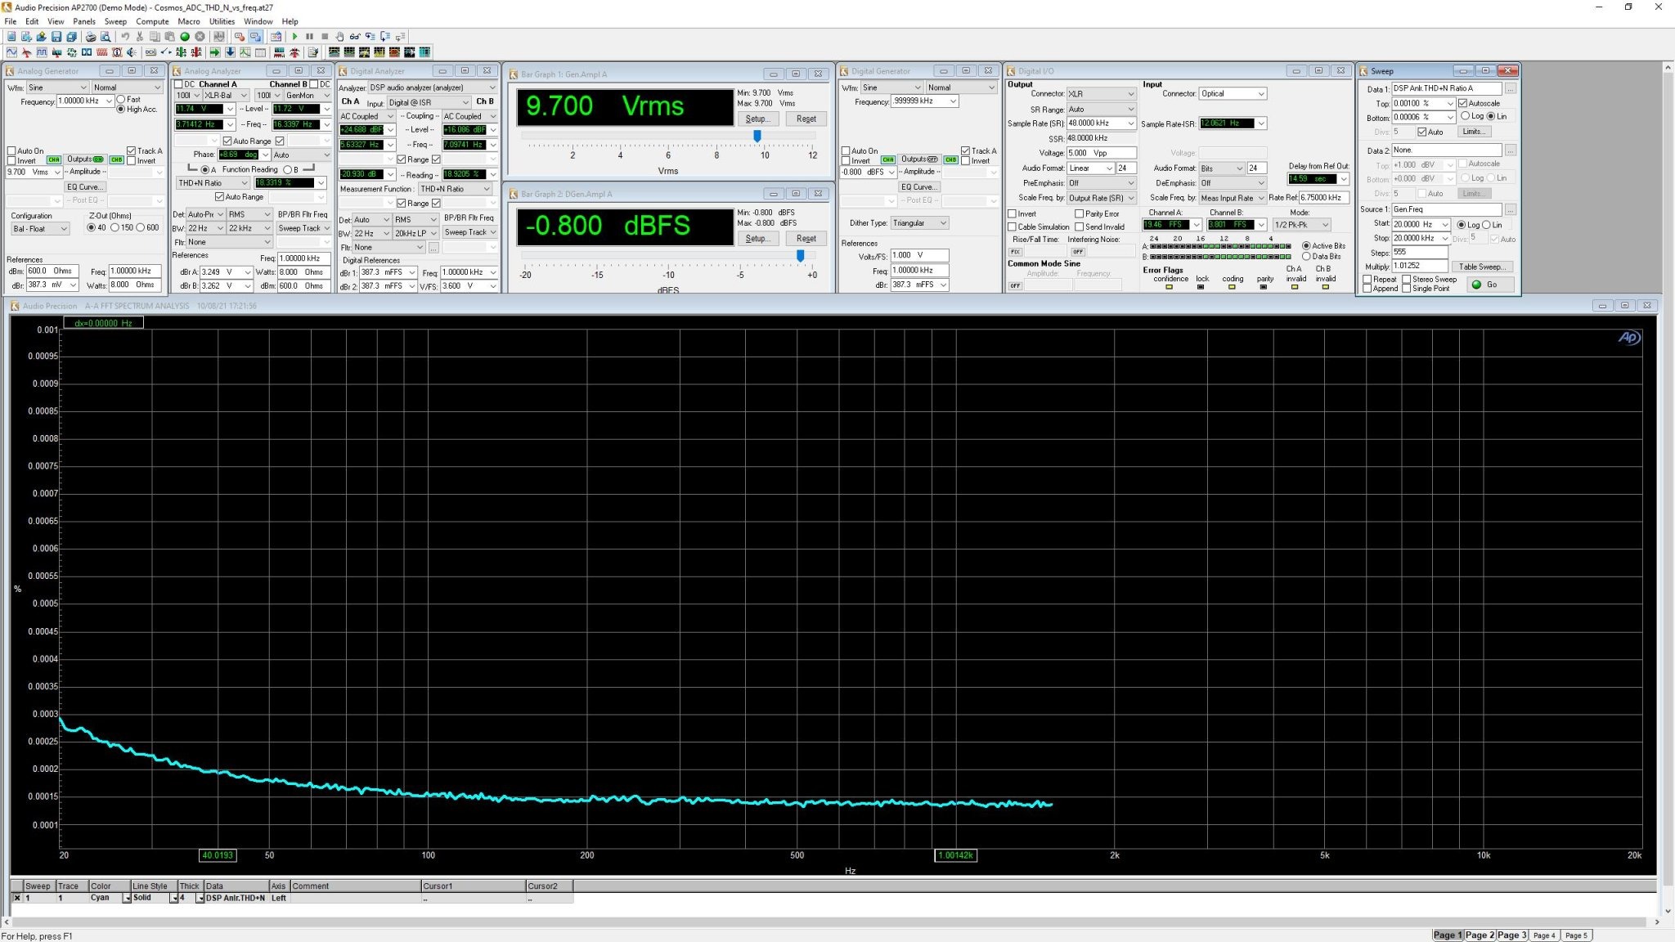Select Log radio for Data 1 scale
Image resolution: width=1675 pixels, height=942 pixels.
(1465, 116)
